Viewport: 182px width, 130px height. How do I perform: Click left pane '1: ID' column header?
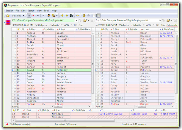click(x=21, y=29)
